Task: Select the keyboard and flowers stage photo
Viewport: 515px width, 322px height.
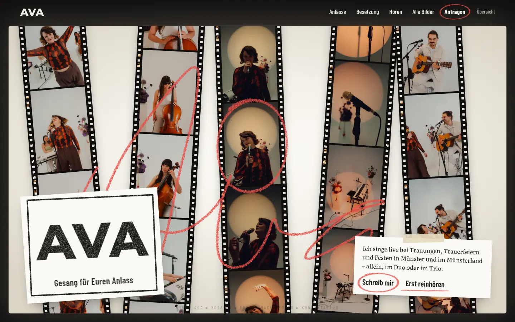Action: click(354, 187)
